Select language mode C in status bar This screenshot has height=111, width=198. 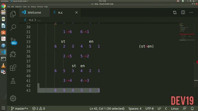tap(166, 109)
